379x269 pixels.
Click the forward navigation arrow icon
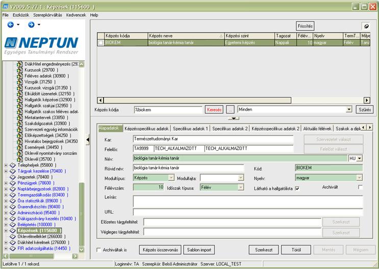point(31,24)
